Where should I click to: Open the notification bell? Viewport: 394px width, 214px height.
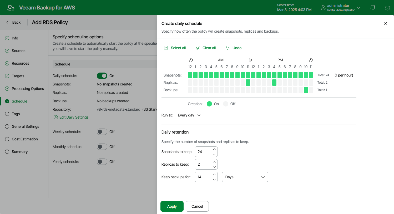click(x=373, y=7)
